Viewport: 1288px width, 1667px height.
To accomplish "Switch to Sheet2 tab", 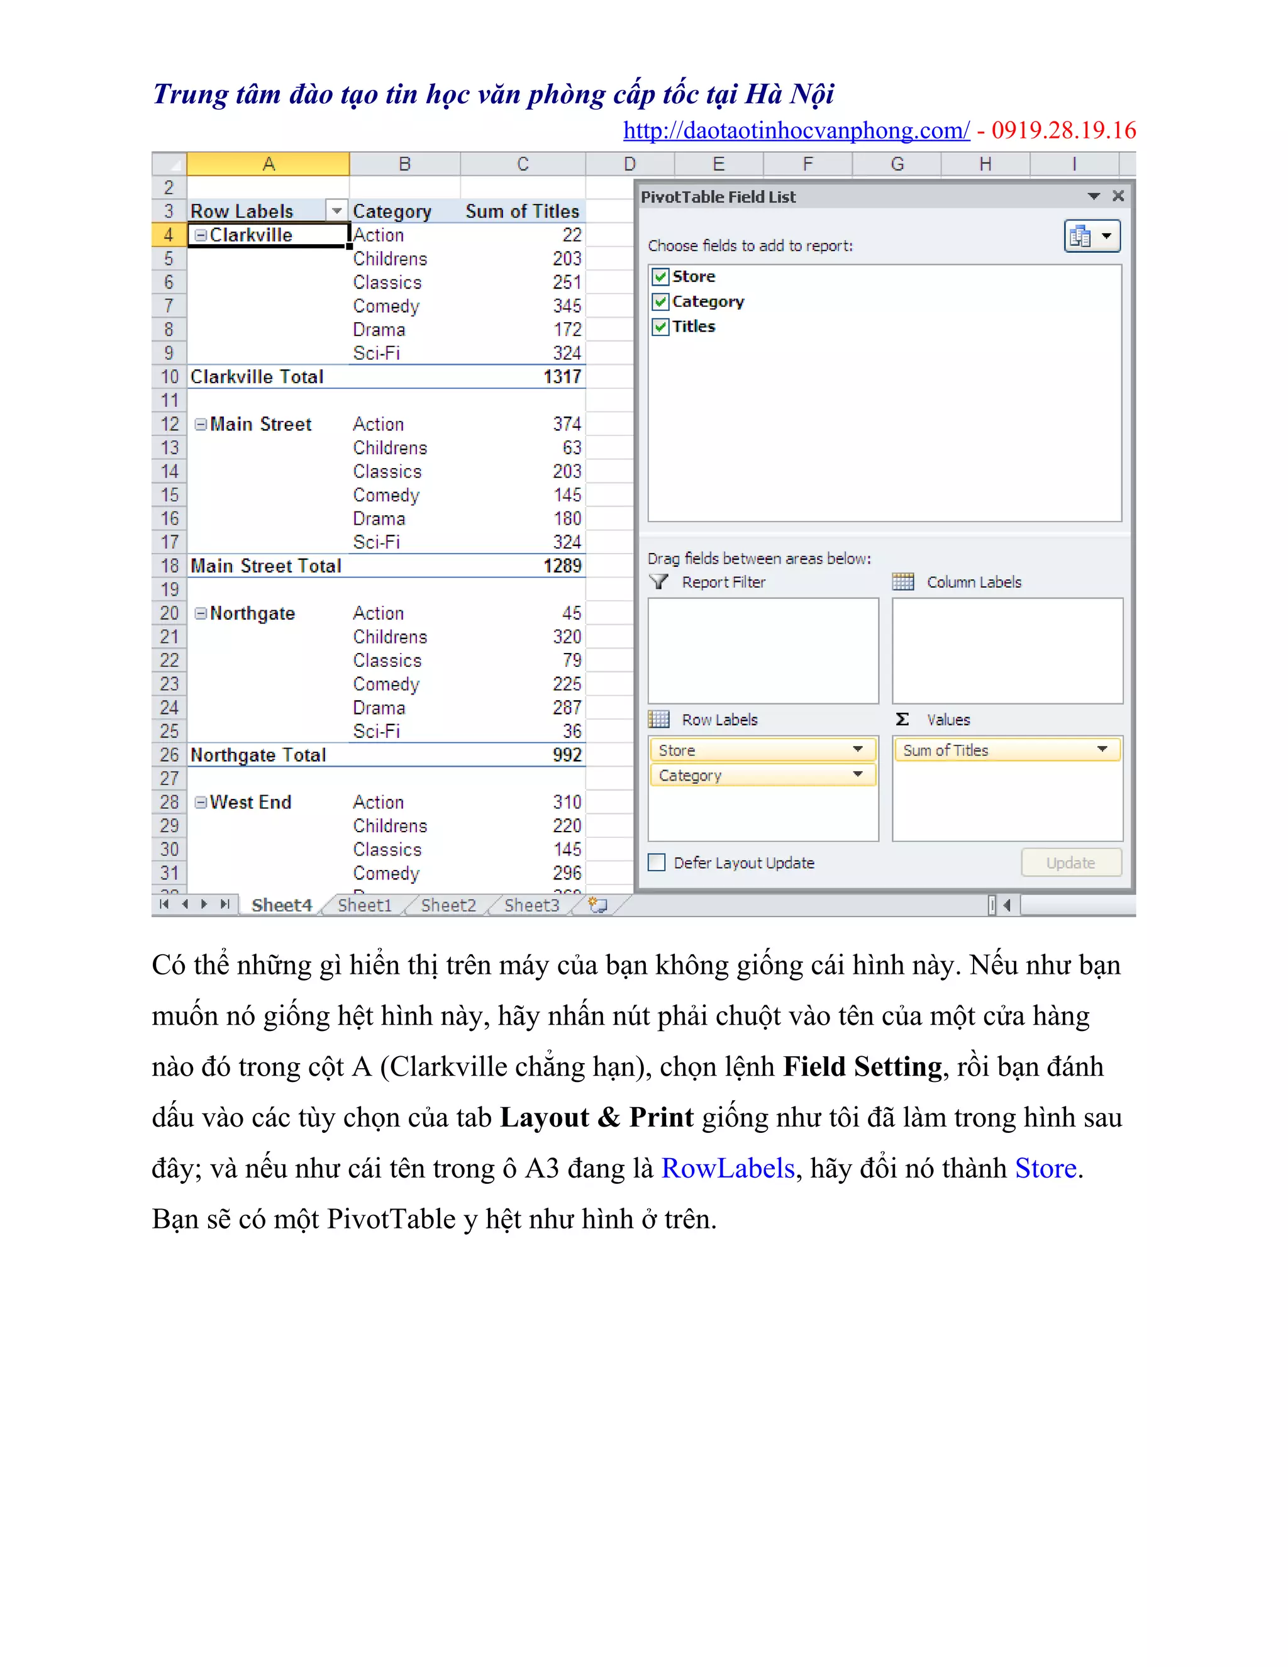I will [448, 905].
